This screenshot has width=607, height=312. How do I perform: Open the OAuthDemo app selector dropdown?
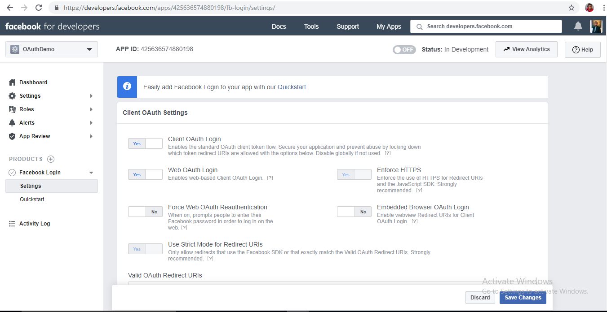pyautogui.click(x=52, y=49)
